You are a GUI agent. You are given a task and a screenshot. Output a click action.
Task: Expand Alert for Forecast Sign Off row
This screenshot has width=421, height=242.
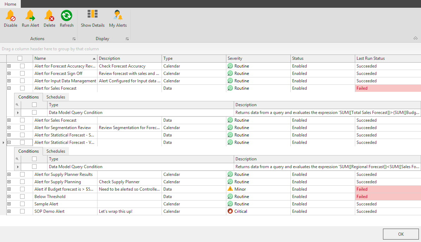(9, 73)
